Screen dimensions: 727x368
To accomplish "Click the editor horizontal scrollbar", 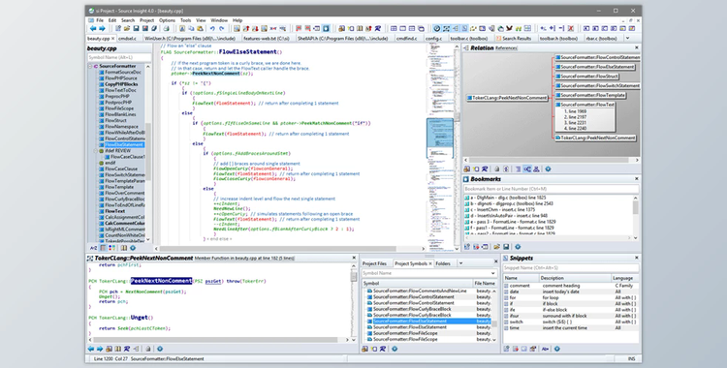I will pos(290,249).
